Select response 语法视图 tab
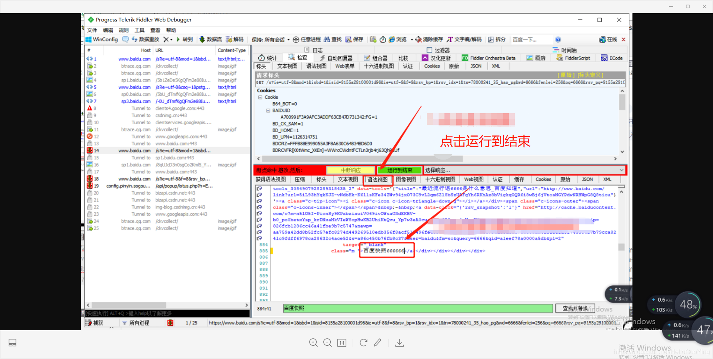Screen dimensions: 713x359 pyautogui.click(x=377, y=179)
